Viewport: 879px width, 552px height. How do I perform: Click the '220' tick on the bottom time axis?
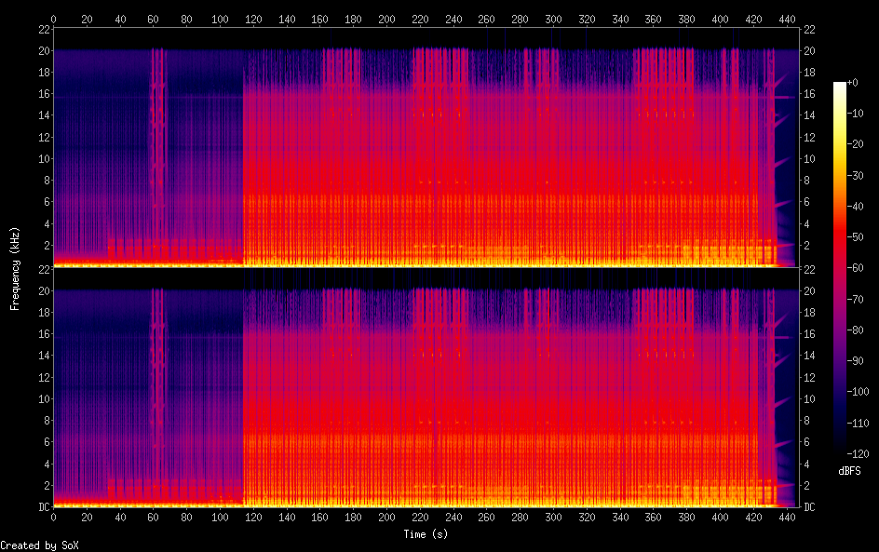tap(420, 518)
